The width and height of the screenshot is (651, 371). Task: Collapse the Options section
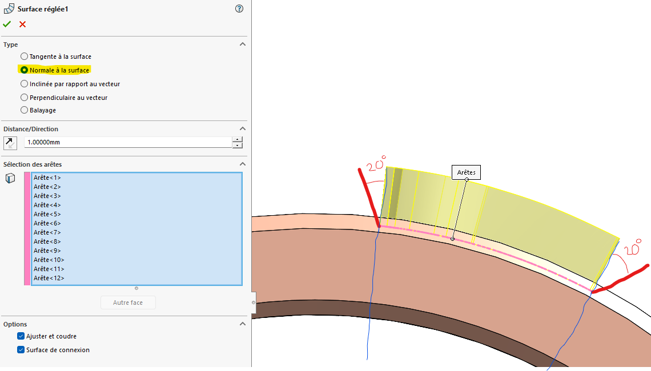click(x=242, y=324)
